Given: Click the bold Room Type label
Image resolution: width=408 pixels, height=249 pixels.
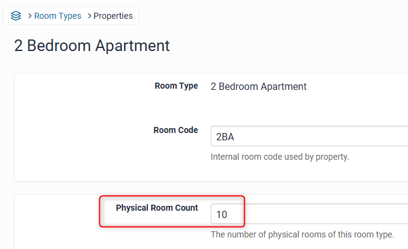Looking at the screenshot, I should [176, 86].
